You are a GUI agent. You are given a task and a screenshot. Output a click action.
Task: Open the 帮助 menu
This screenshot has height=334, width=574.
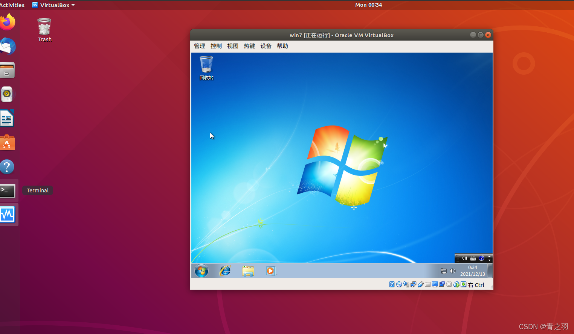[x=282, y=46]
